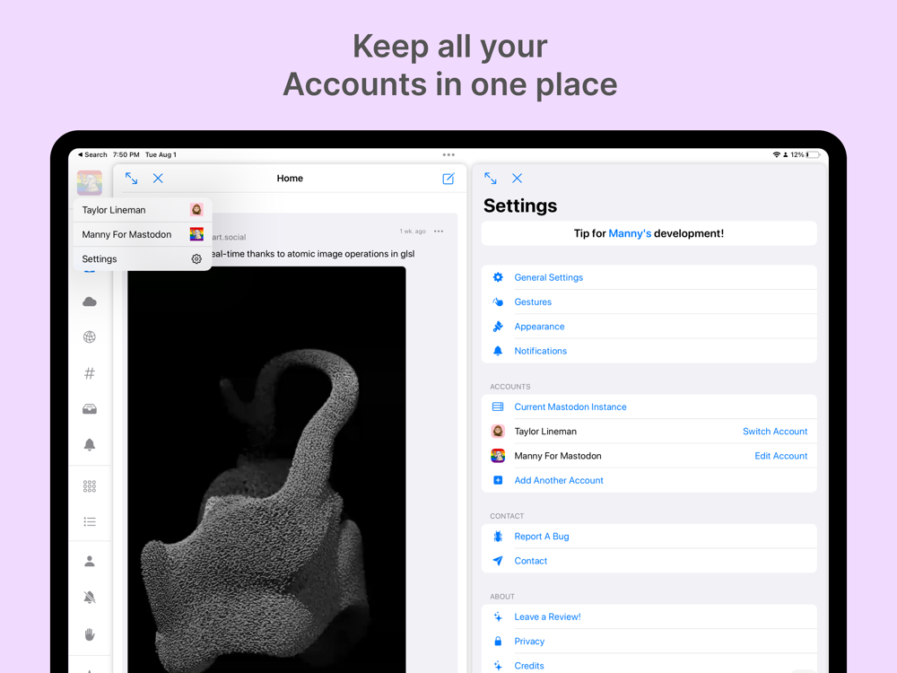Tap the account avatar above the sidebar
The image size is (897, 673).
[90, 182]
